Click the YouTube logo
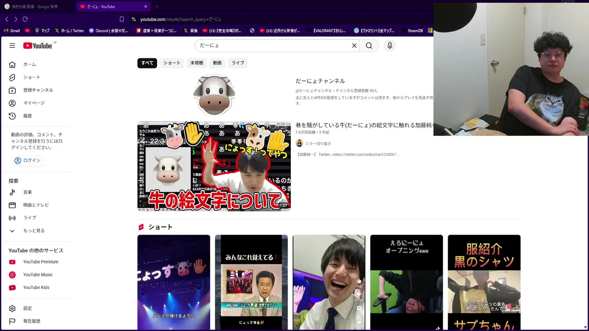Image resolution: width=589 pixels, height=331 pixels. point(38,46)
